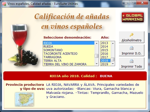Open the Spain map thumbnail

pyautogui.click(x=24, y=99)
